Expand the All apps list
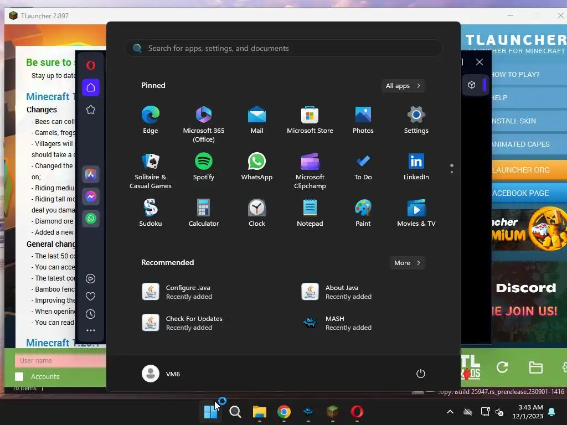The width and height of the screenshot is (567, 425). click(x=403, y=86)
